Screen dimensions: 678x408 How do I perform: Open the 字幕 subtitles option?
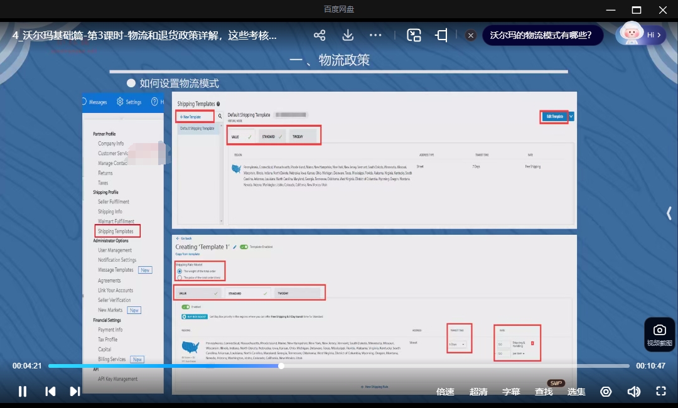pyautogui.click(x=510, y=392)
